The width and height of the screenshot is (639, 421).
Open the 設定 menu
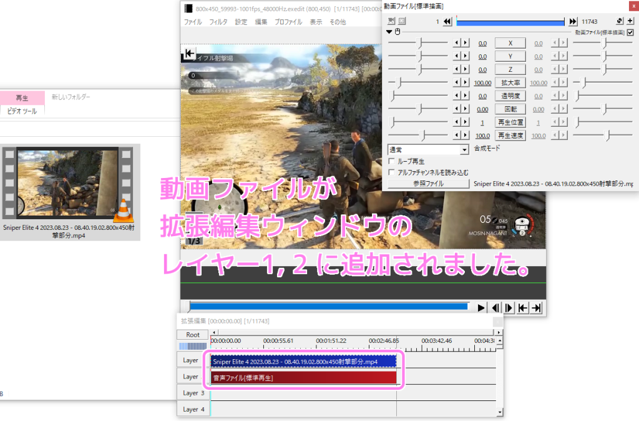[x=241, y=22]
